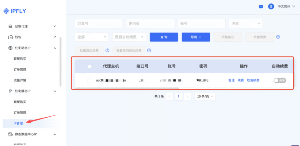300x146 pixels.
Task: Click the 批量备注 button
Action: (228, 37)
